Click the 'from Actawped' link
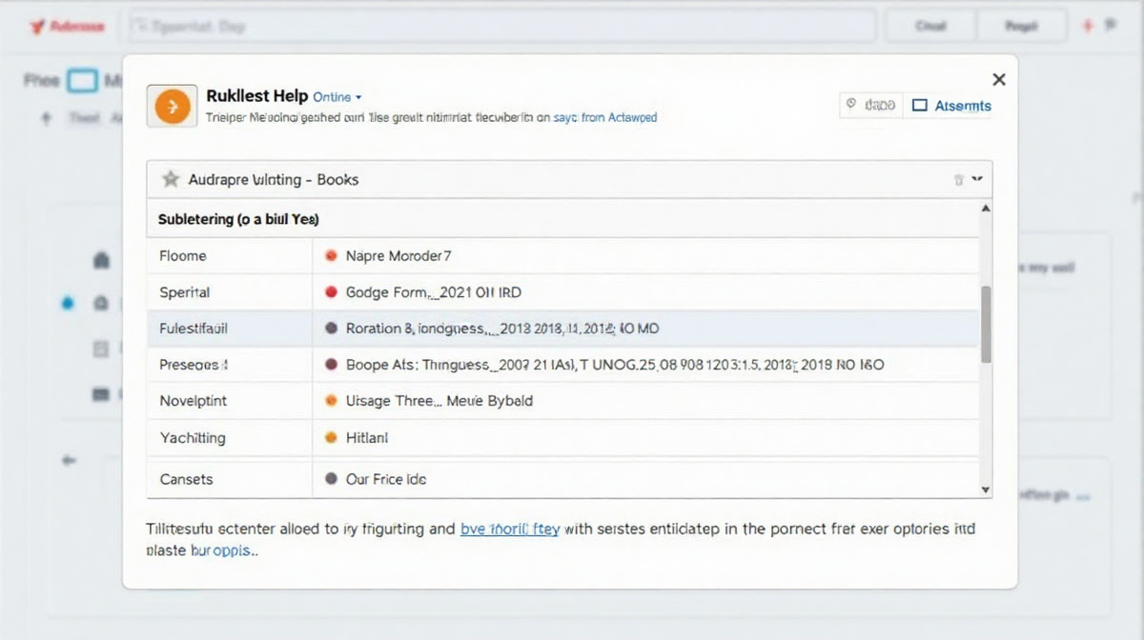 pos(619,118)
